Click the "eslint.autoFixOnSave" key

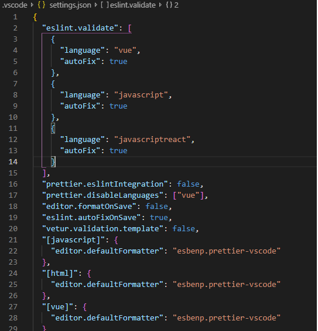91,218
